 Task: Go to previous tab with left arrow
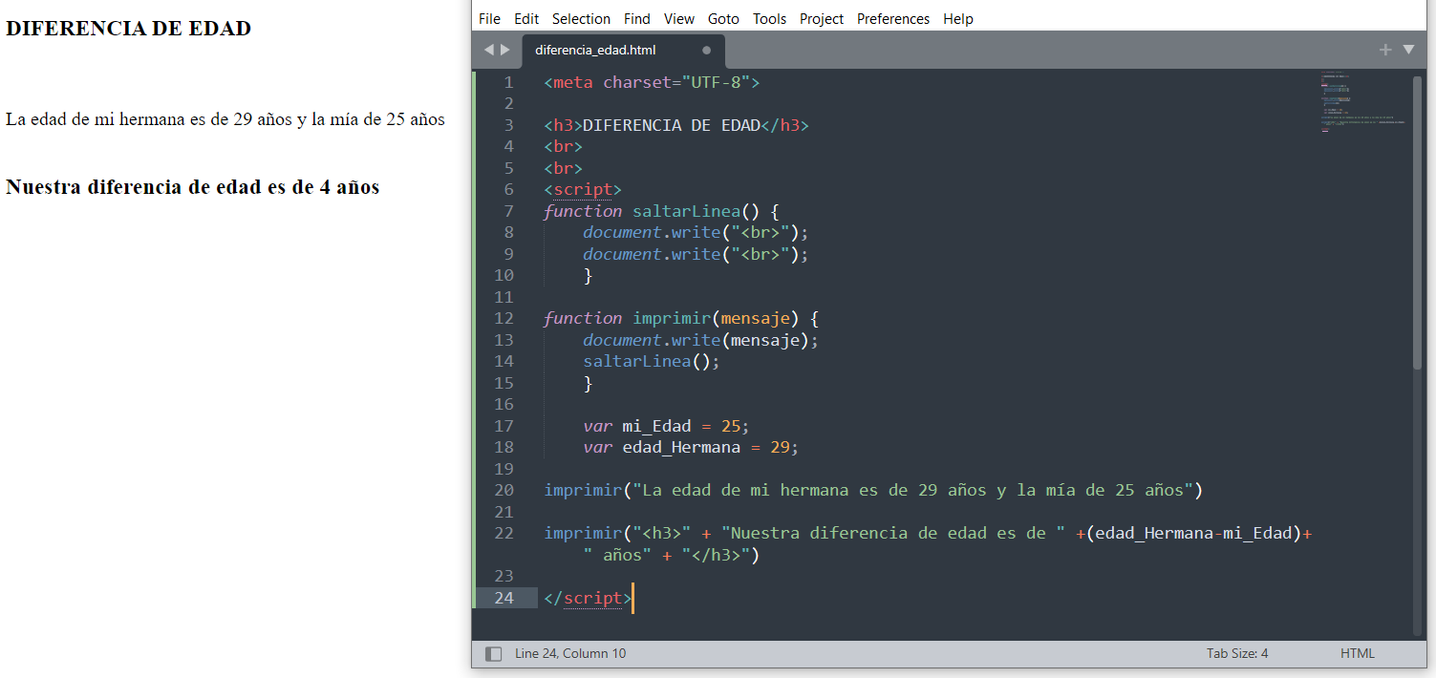pos(489,50)
